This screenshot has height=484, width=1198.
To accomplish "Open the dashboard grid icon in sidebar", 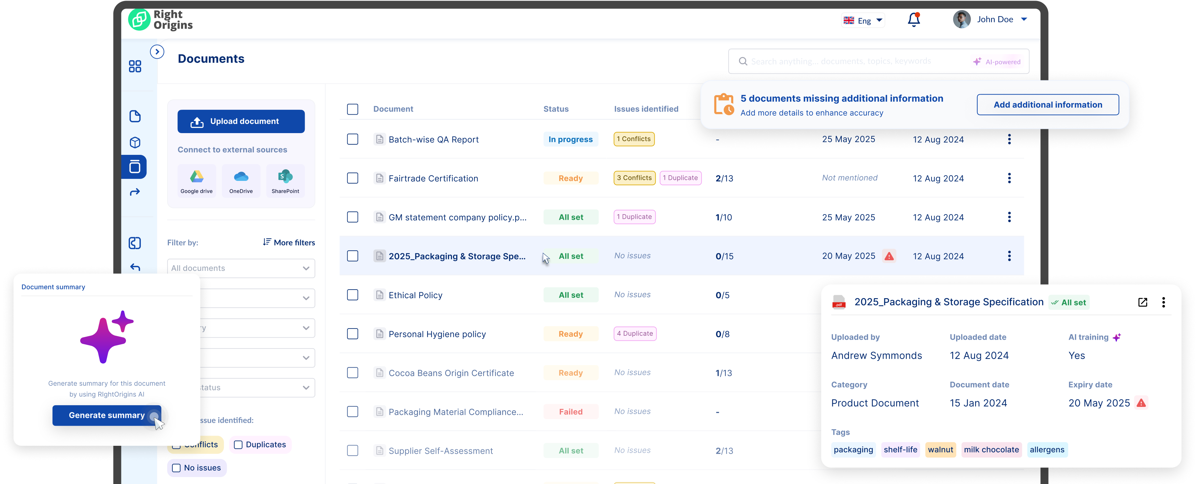I will click(135, 67).
